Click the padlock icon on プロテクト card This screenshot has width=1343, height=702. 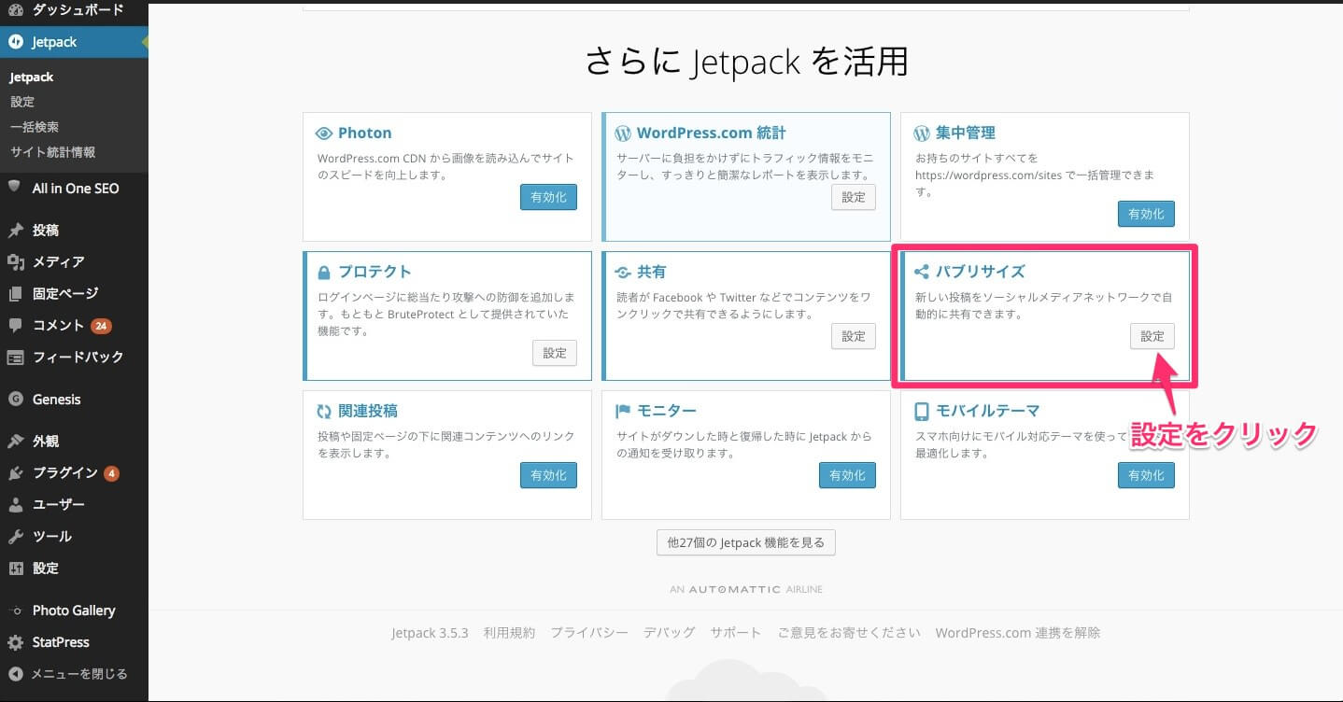click(x=324, y=273)
